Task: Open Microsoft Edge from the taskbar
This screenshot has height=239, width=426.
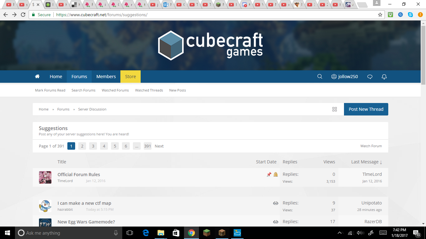Action: (x=146, y=233)
